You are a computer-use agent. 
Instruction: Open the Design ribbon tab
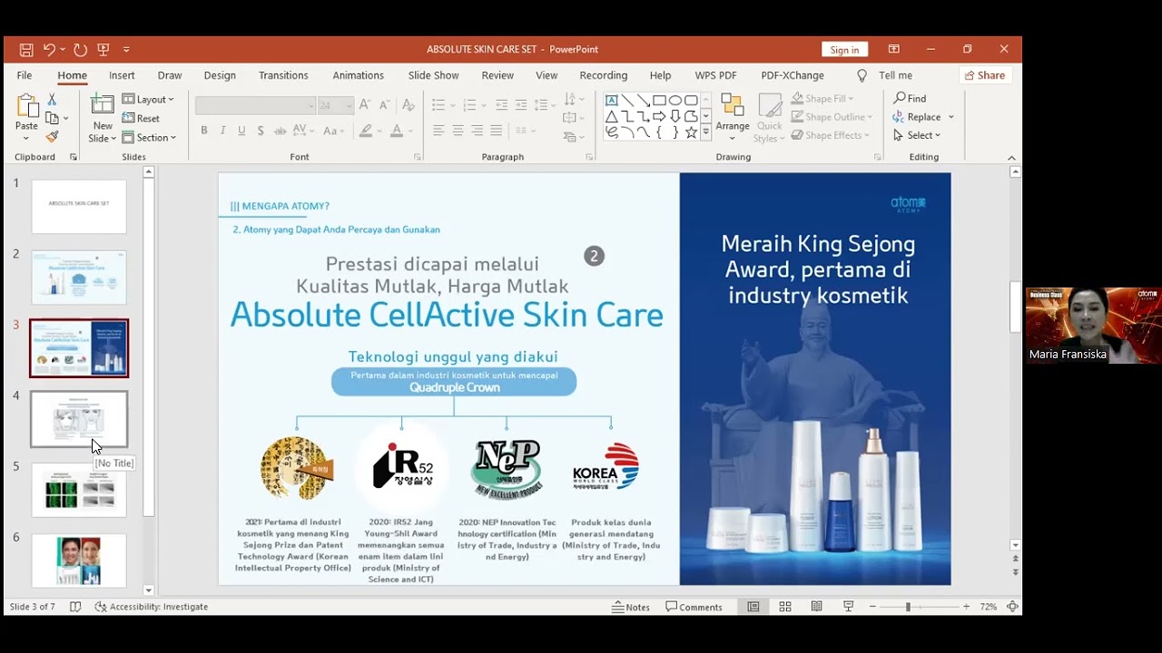(x=220, y=75)
